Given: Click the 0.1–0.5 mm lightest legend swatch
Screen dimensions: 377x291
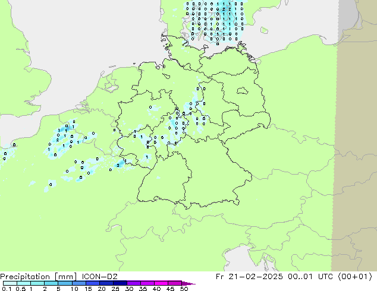Looking at the screenshot, I should 10,283.
